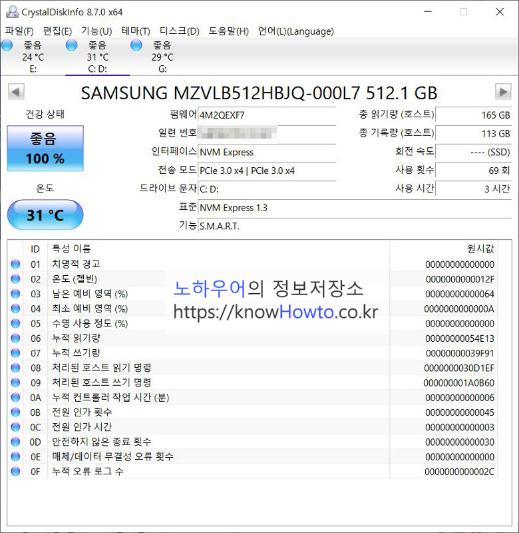Click the blue status orb for C: D: drive
This screenshot has height=533, width=519.
[72, 45]
